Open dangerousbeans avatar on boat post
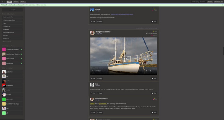224x120 pixels. click(92, 33)
